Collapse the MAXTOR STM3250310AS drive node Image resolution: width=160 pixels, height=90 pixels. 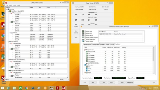coord(8,60)
